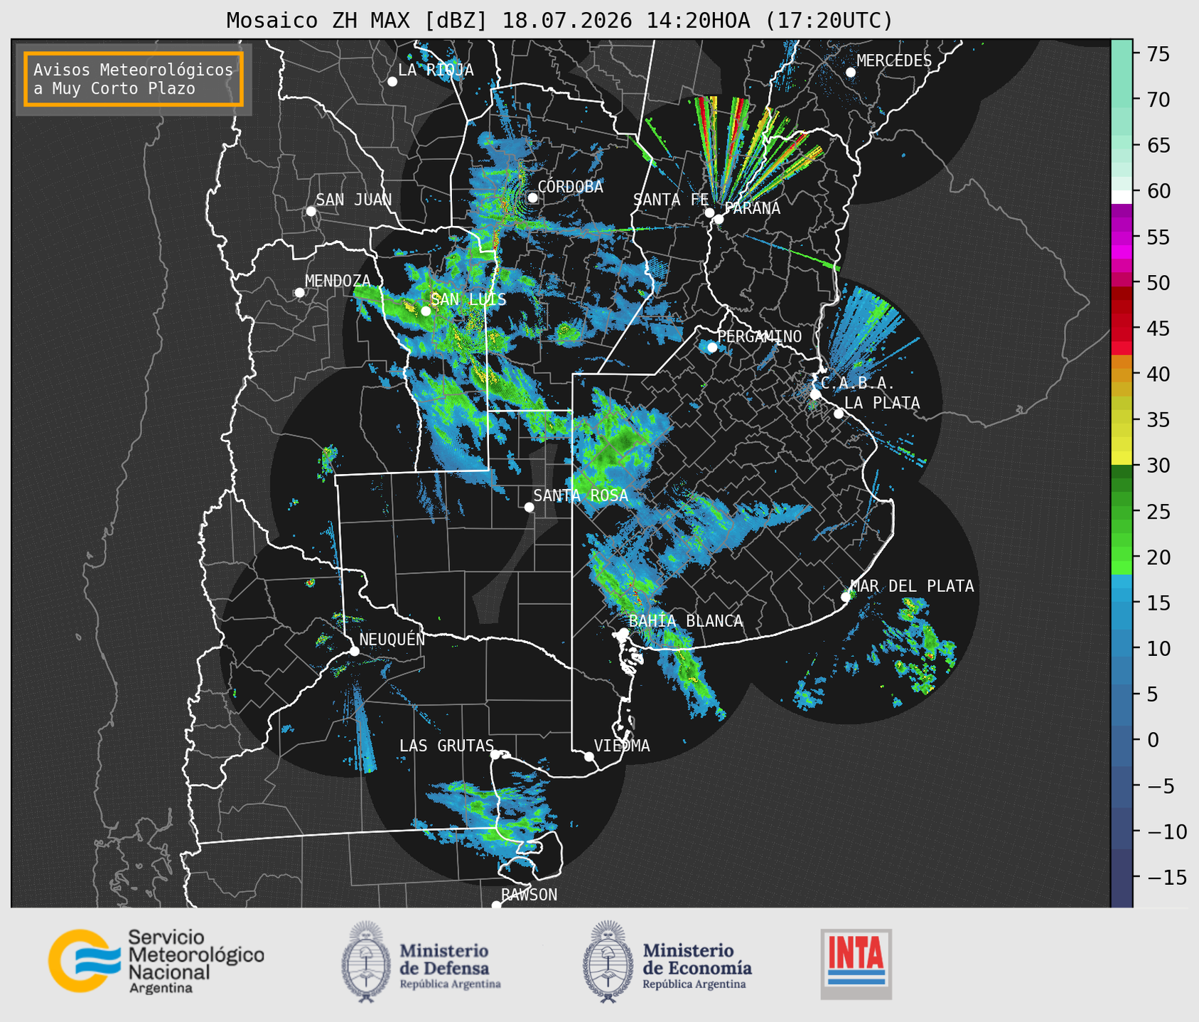Select the Santa Rosa city dot

pos(529,507)
